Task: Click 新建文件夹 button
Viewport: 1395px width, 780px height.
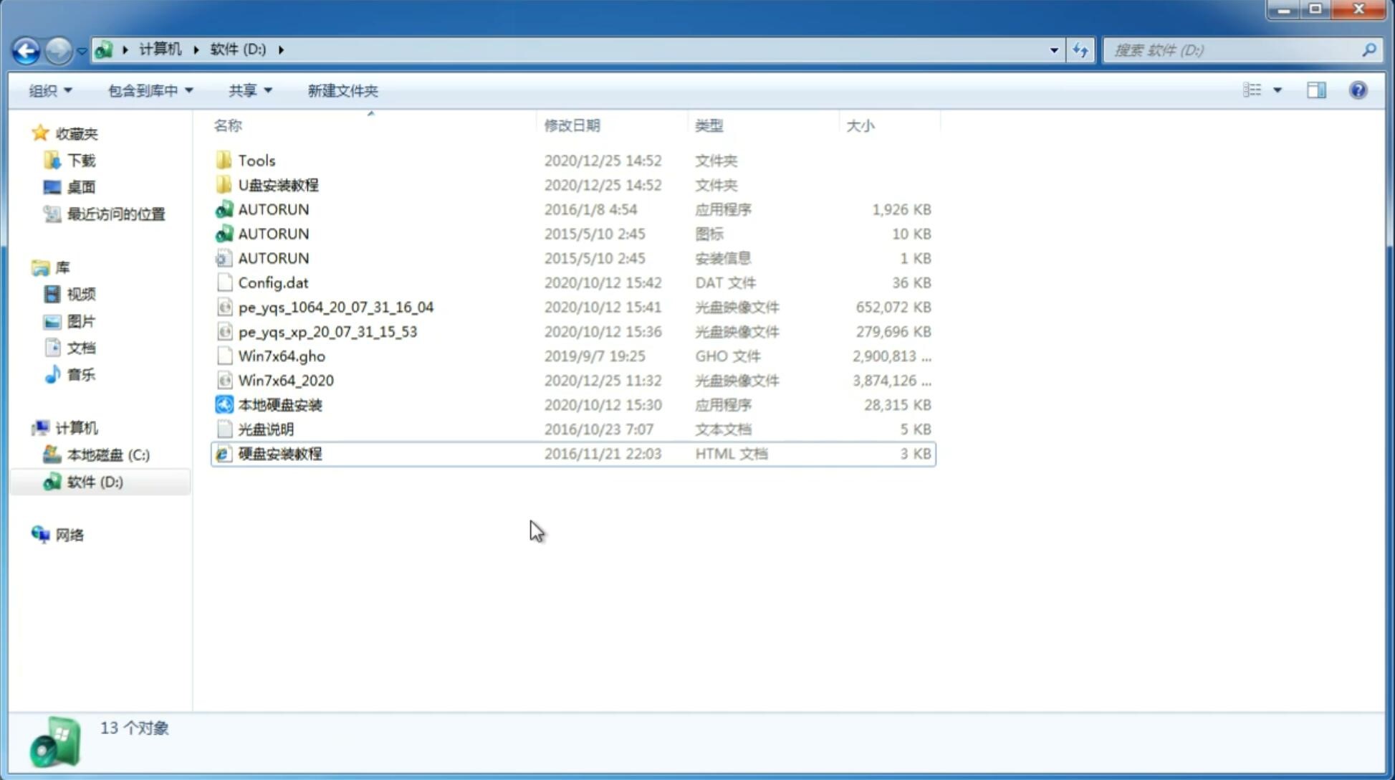Action: click(342, 90)
